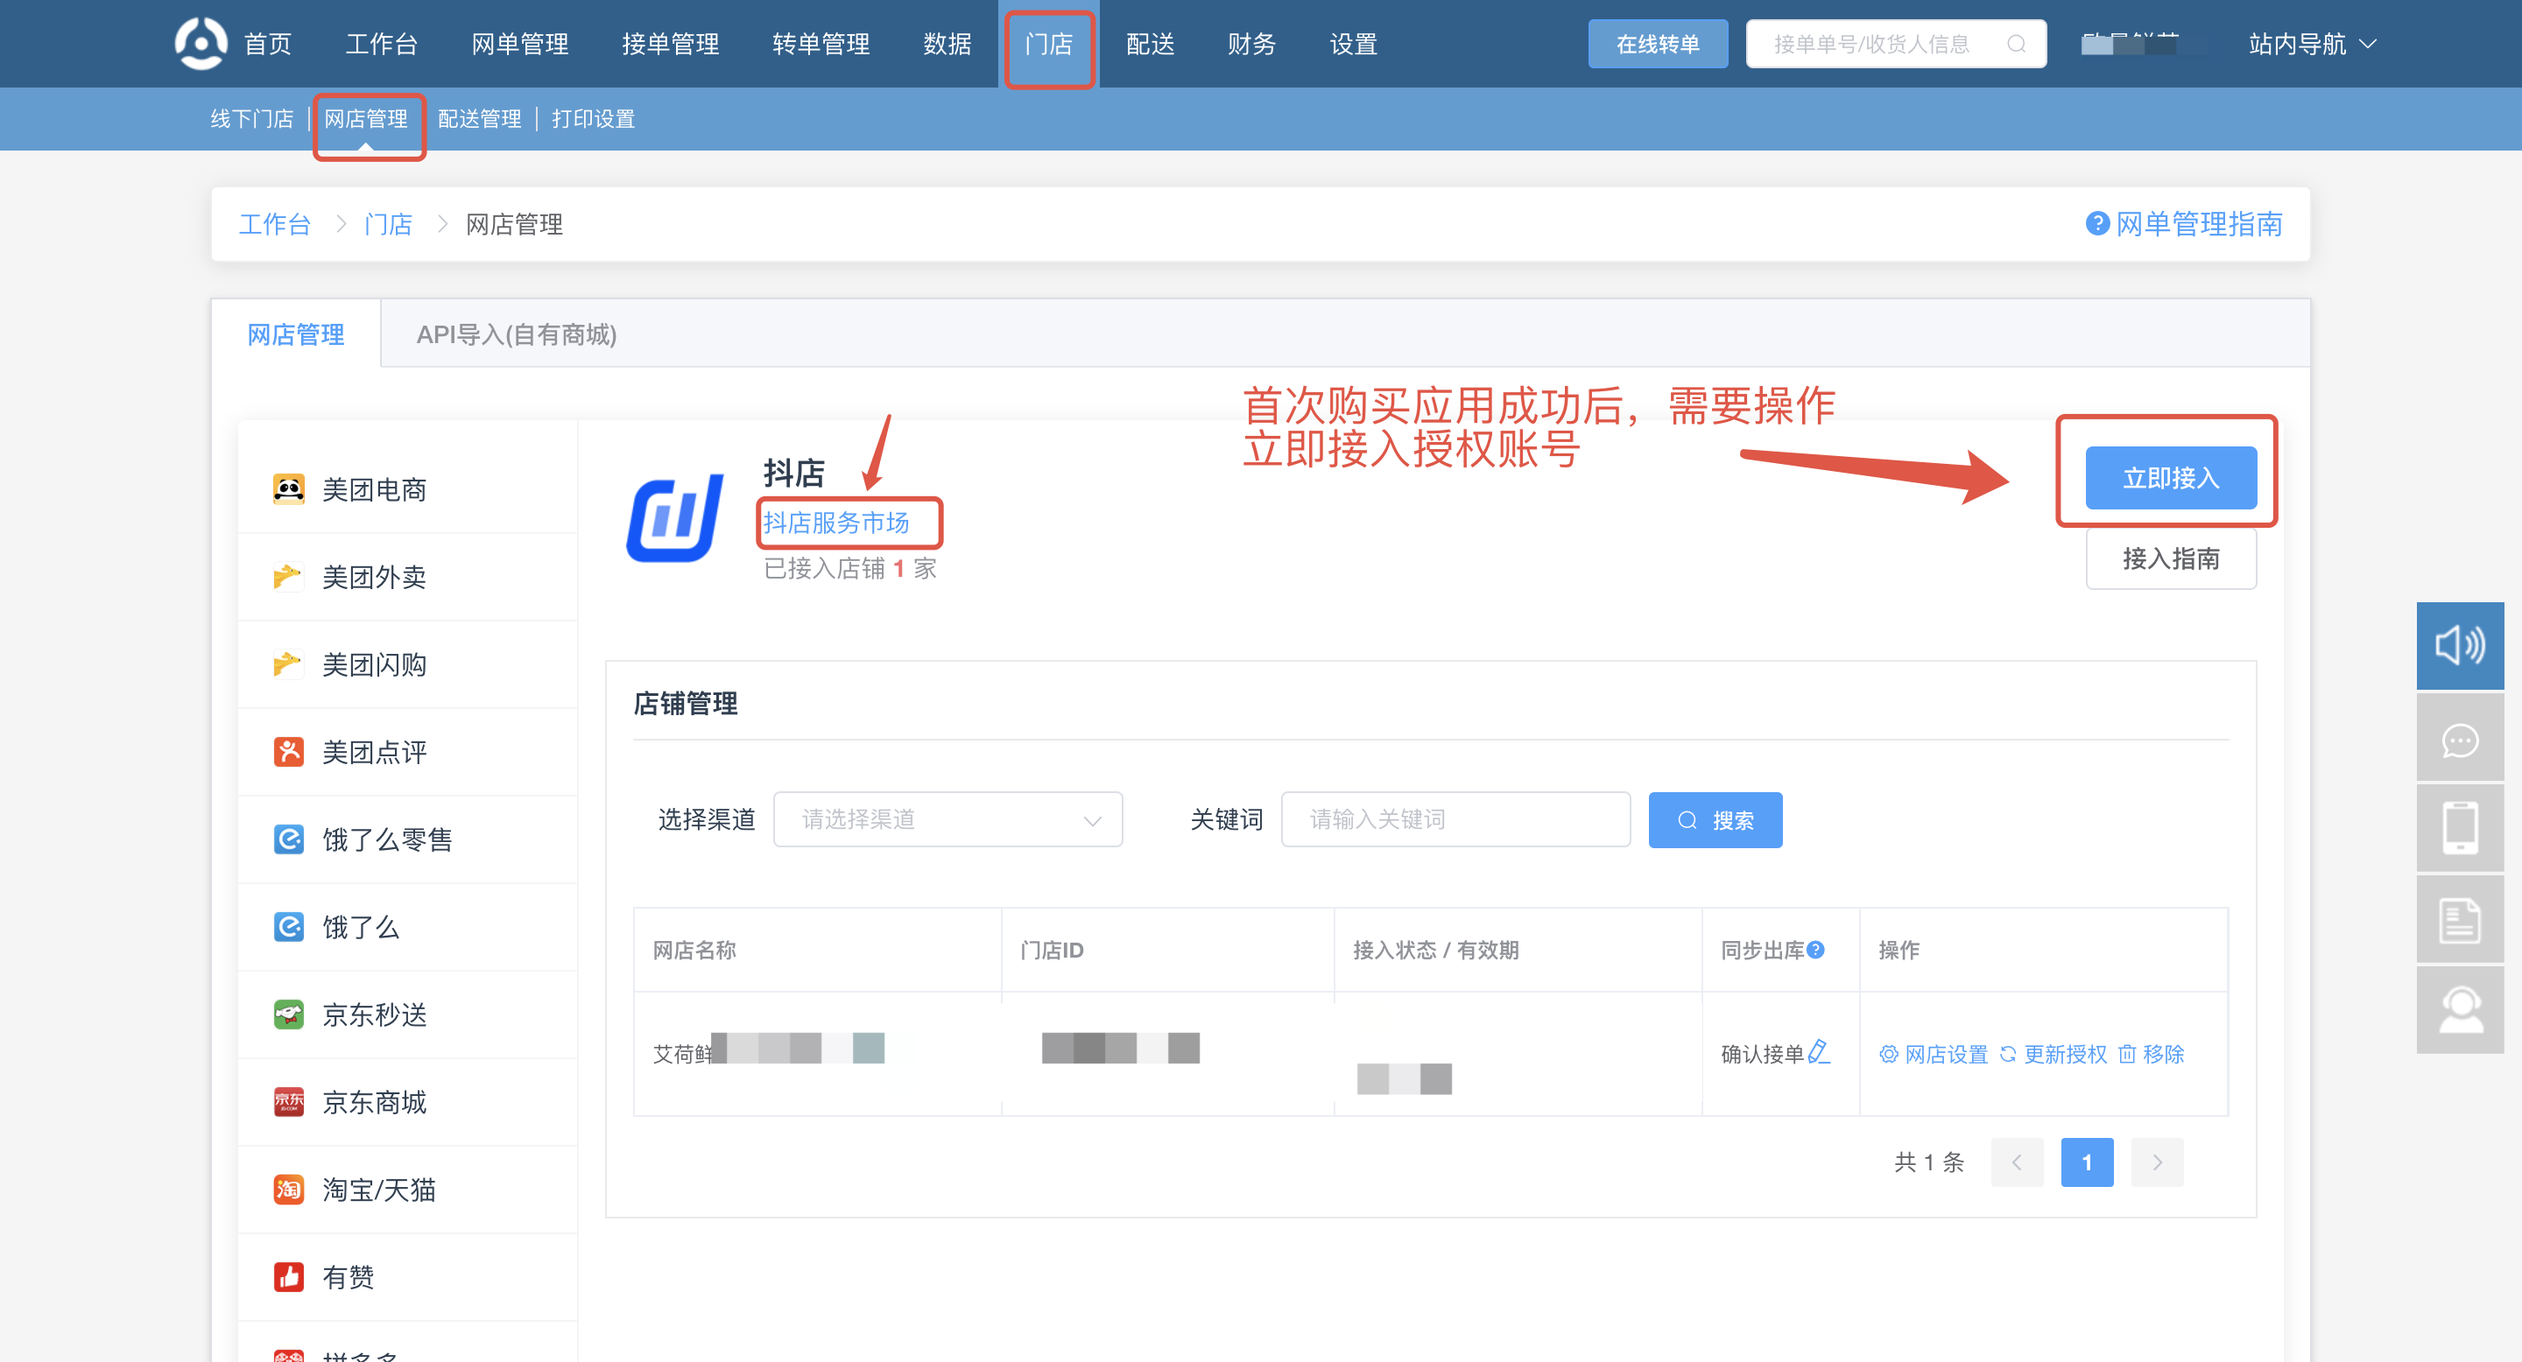The height and width of the screenshot is (1362, 2522).
Task: Click 网店设置 in shop row
Action: [1934, 1054]
